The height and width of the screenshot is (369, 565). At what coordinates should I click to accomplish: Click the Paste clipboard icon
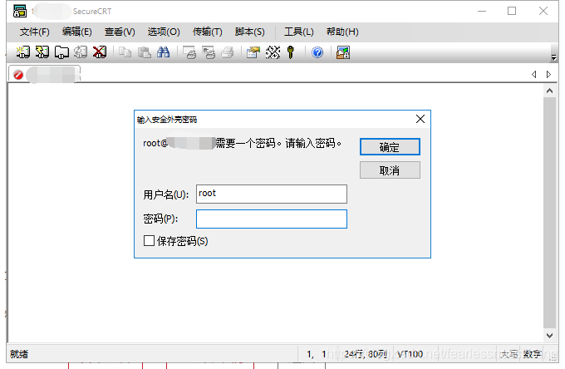[145, 52]
